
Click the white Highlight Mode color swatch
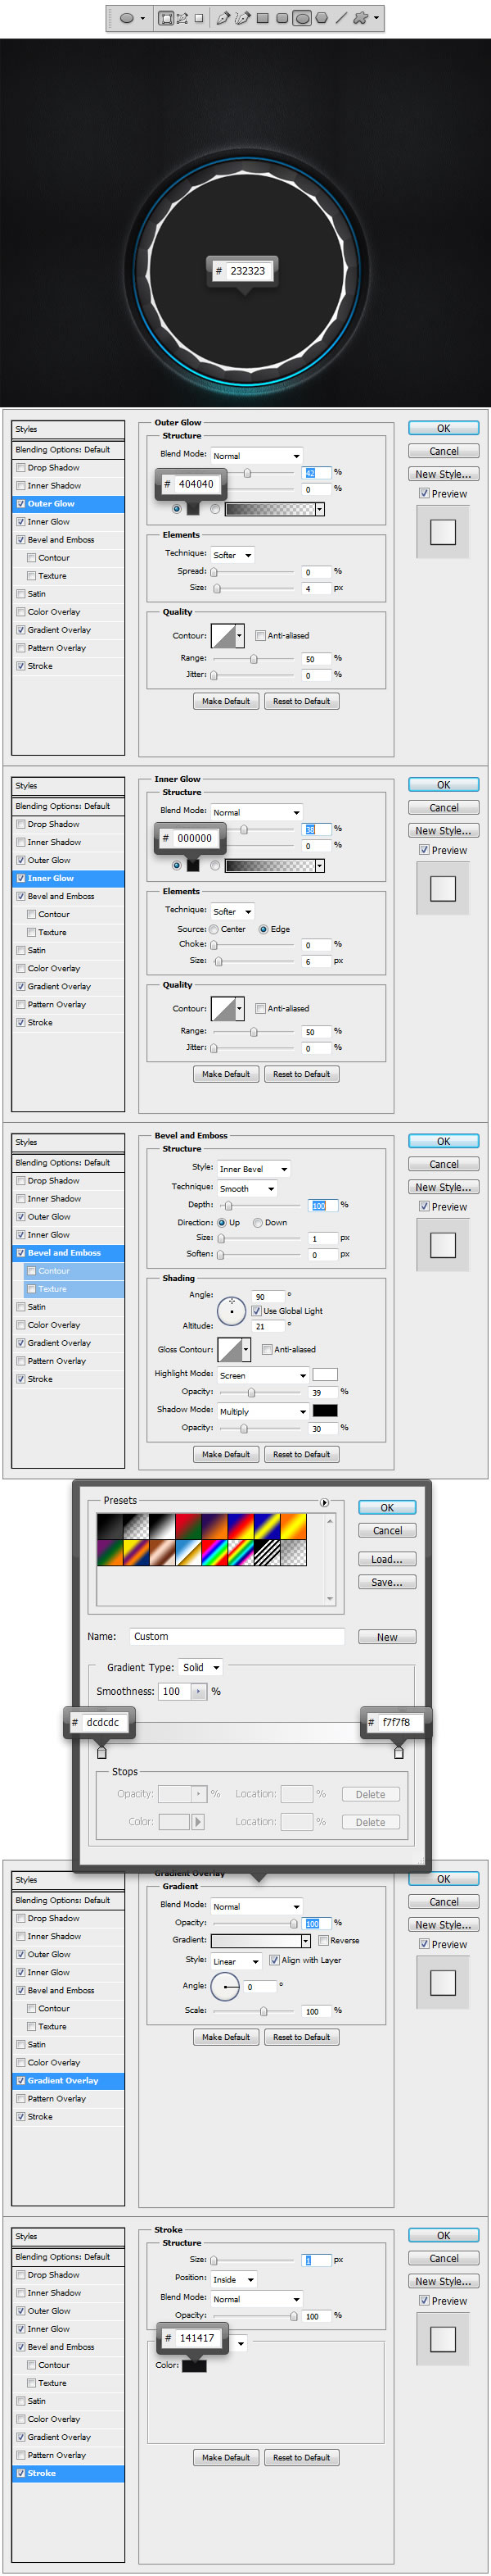(x=324, y=1374)
